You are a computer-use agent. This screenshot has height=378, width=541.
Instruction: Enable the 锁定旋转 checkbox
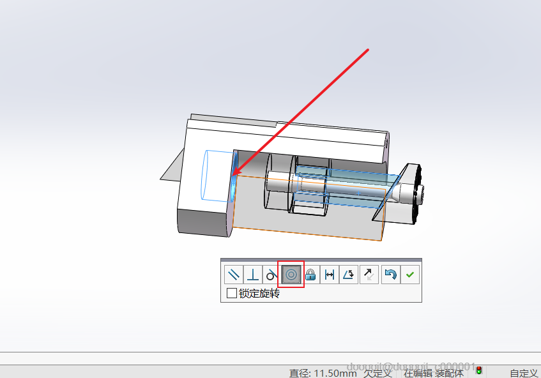click(232, 293)
